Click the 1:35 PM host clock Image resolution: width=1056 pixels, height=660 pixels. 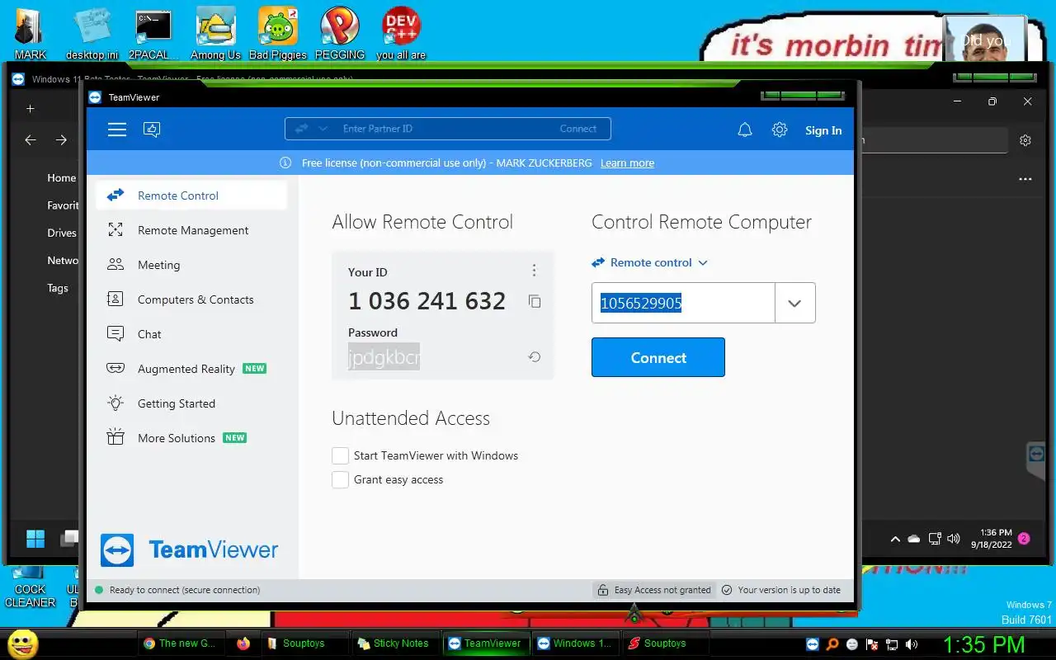click(983, 644)
